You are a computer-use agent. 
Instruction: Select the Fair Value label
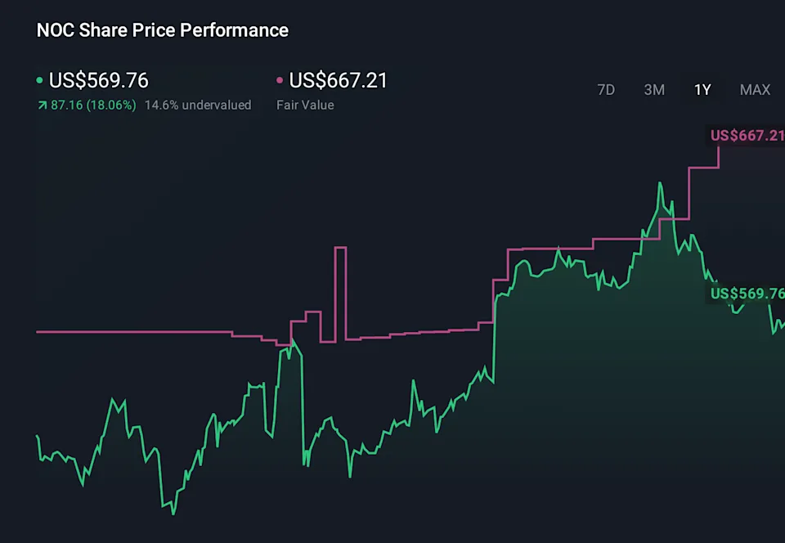(x=305, y=105)
